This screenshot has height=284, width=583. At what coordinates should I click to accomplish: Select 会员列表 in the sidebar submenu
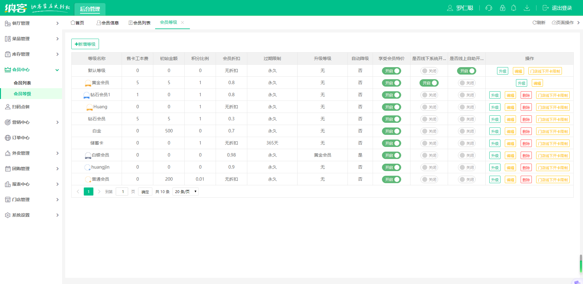tap(22, 83)
